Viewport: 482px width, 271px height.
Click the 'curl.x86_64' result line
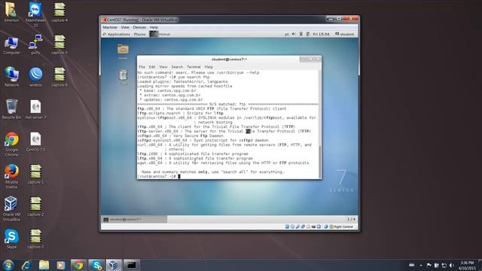224,145
